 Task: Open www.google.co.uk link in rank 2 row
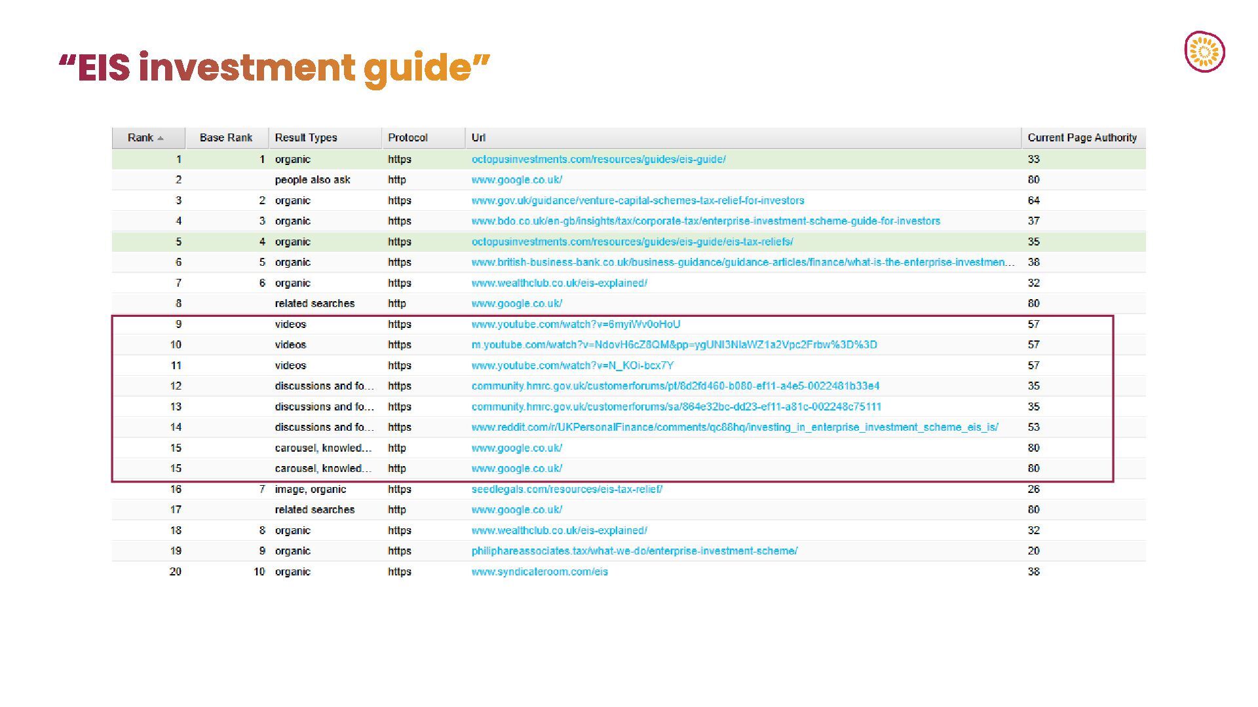[x=516, y=179]
